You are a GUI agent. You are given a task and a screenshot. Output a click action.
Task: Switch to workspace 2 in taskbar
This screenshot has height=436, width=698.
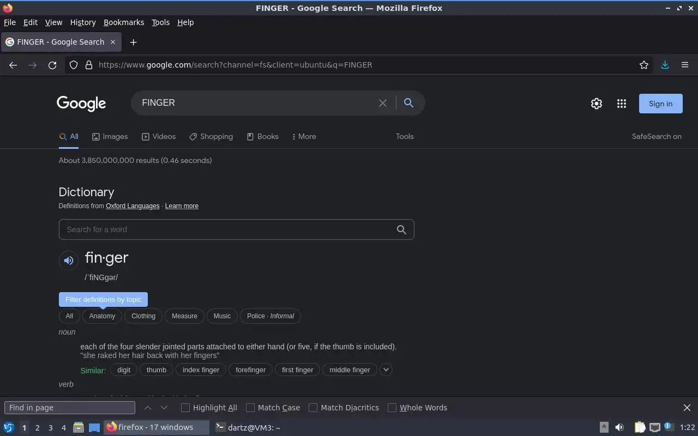(x=37, y=428)
